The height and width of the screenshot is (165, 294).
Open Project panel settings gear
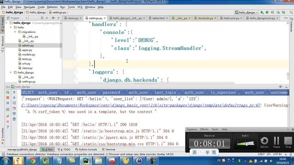point(53,18)
